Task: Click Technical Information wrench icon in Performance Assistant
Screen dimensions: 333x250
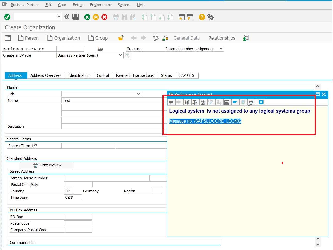Action: (x=195, y=102)
